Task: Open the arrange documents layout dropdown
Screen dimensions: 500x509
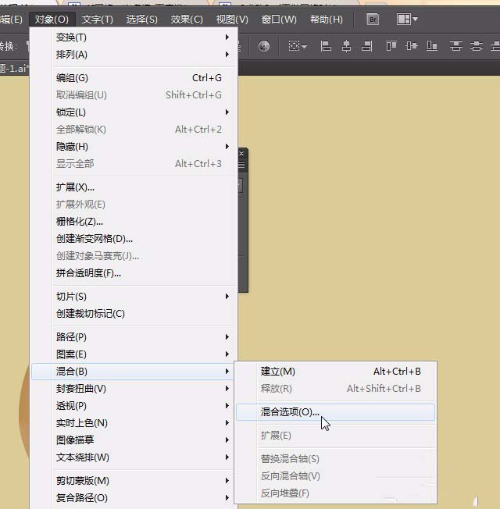Action: coord(407,20)
